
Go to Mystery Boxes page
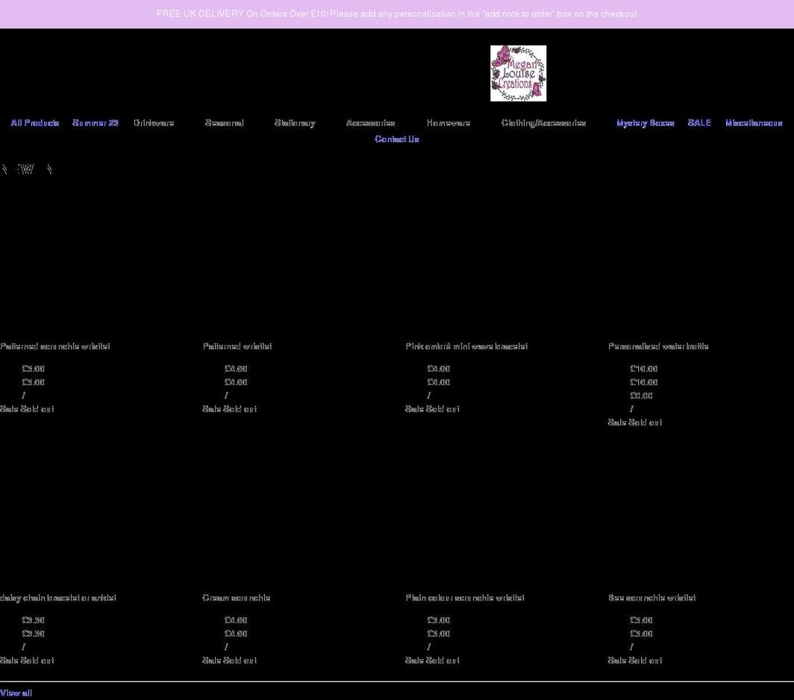click(645, 123)
